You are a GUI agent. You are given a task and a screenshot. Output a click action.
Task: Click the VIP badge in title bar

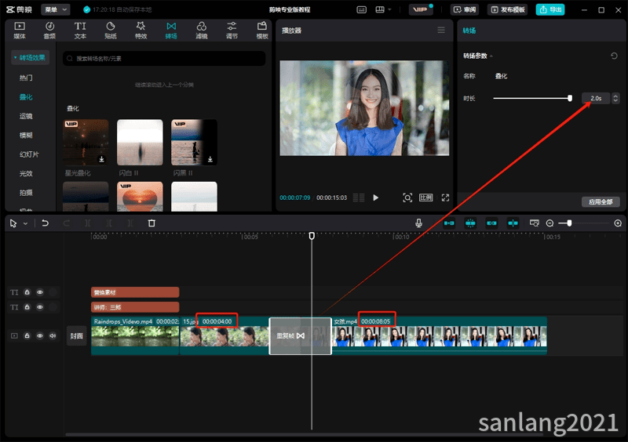tap(420, 9)
